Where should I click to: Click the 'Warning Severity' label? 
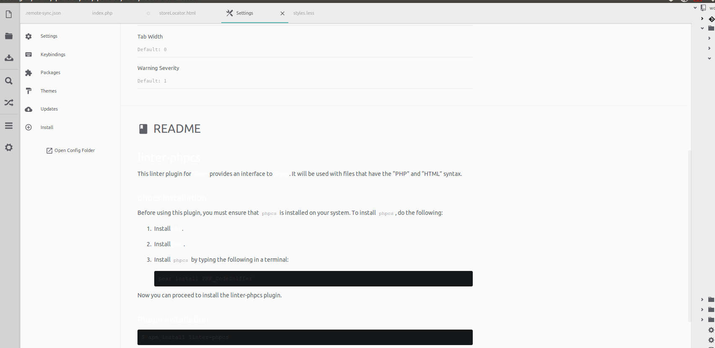[x=158, y=68]
